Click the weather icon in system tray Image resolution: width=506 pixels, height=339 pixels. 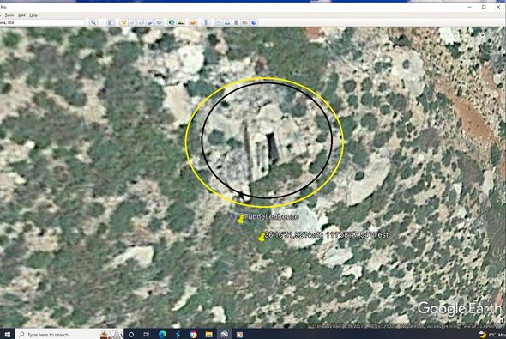click(x=483, y=334)
